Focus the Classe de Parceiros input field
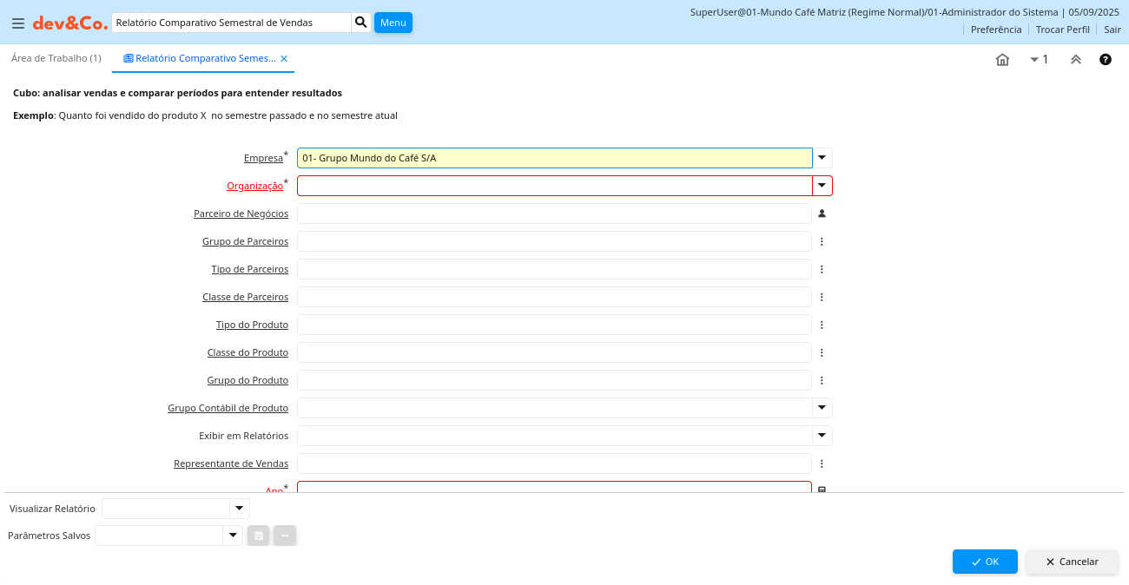The width and height of the screenshot is (1129, 585). coord(554,297)
